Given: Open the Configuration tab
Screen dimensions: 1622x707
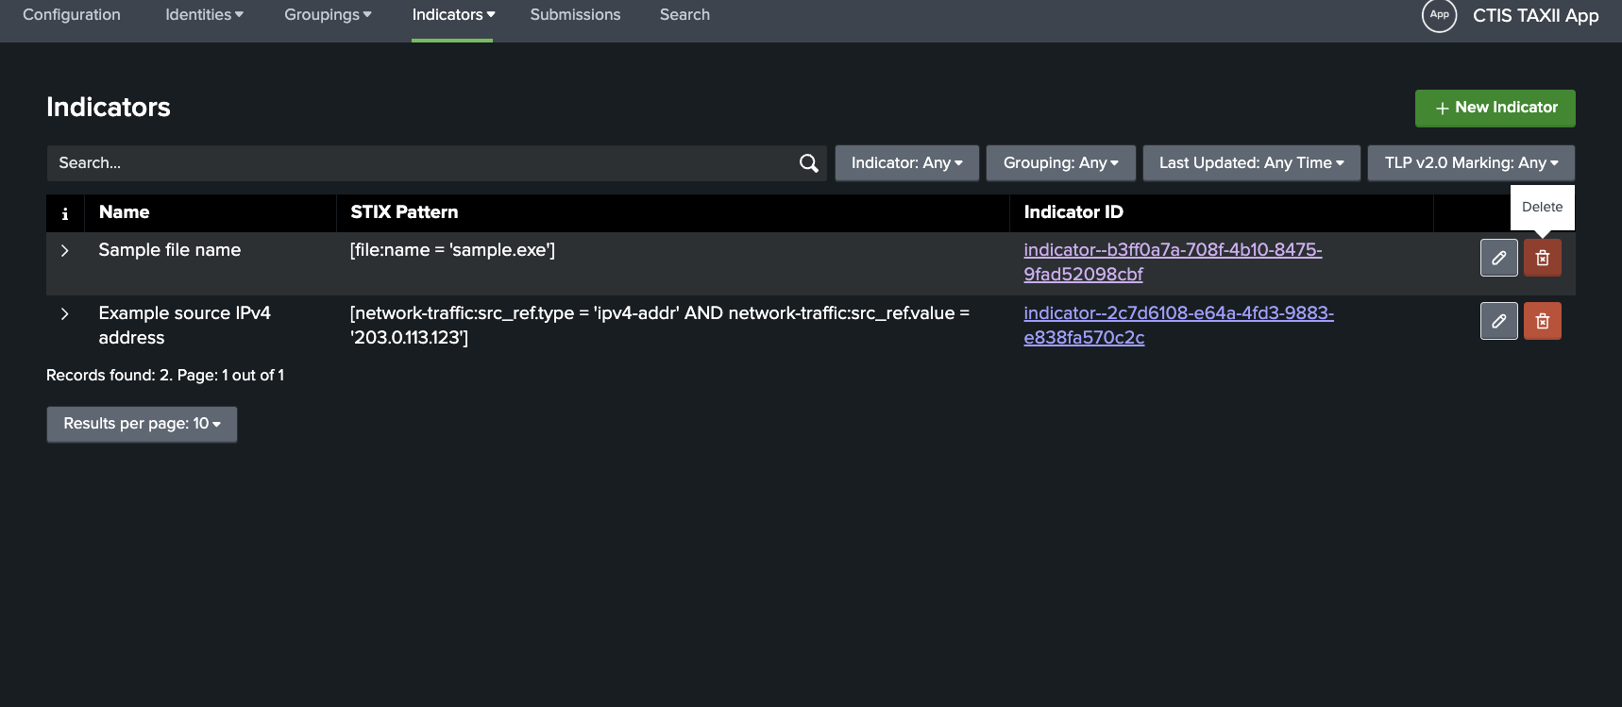Looking at the screenshot, I should 72,15.
